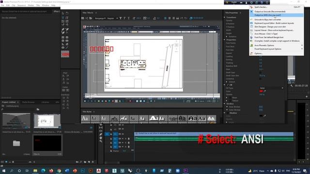
Task: Click the Underline text style icon
Action: (x=129, y=18)
